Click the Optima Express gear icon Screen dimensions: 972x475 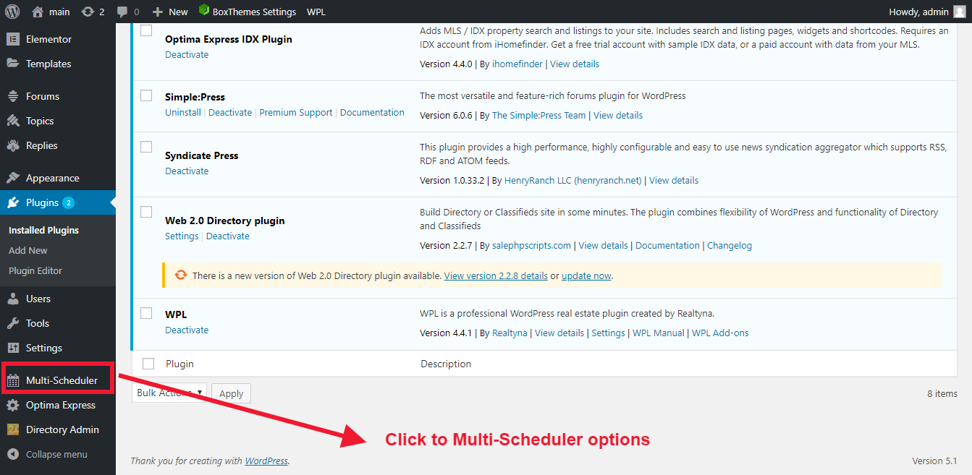(13, 405)
